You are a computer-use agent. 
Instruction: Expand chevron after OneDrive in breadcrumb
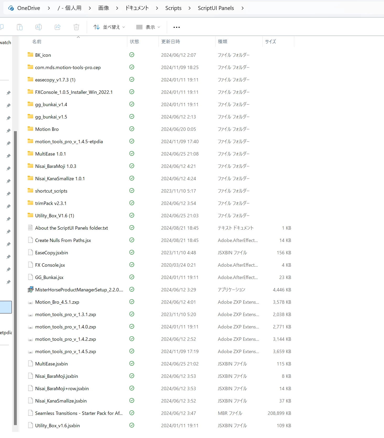[x=49, y=8]
